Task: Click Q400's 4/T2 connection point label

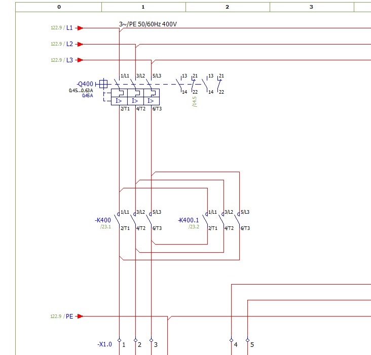Action: [141, 109]
